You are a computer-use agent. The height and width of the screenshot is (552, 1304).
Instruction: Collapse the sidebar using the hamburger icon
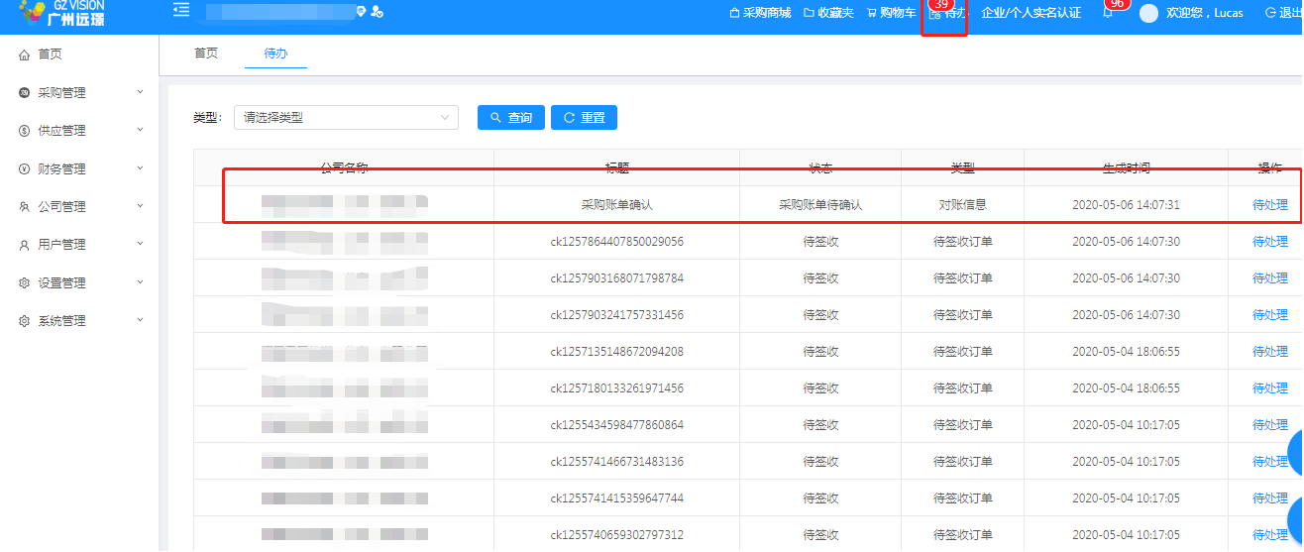point(180,11)
